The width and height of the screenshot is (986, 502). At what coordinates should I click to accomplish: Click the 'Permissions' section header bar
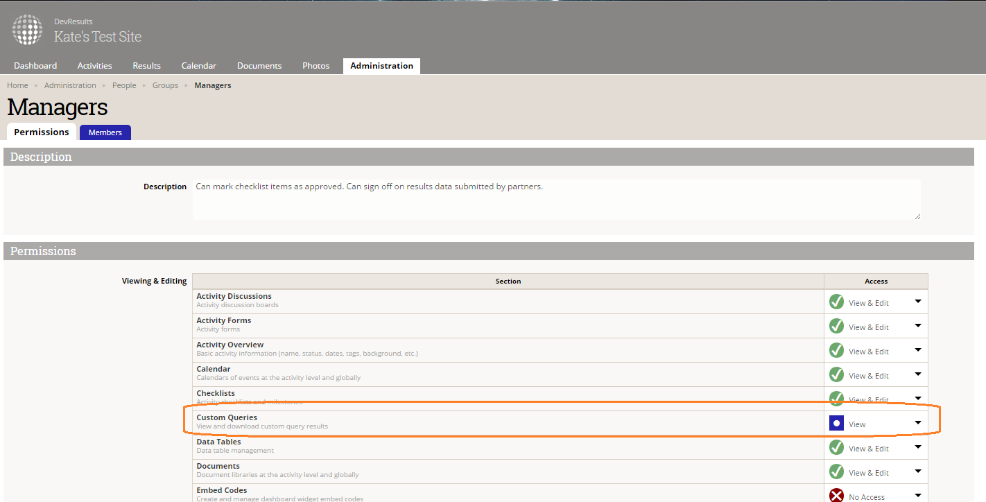point(489,251)
